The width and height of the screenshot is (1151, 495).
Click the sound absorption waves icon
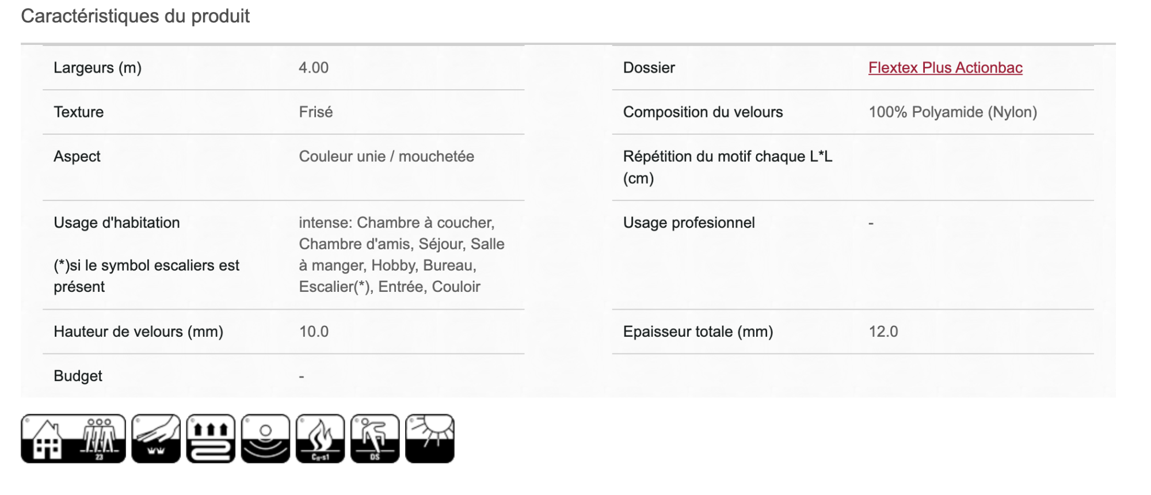[x=265, y=439]
